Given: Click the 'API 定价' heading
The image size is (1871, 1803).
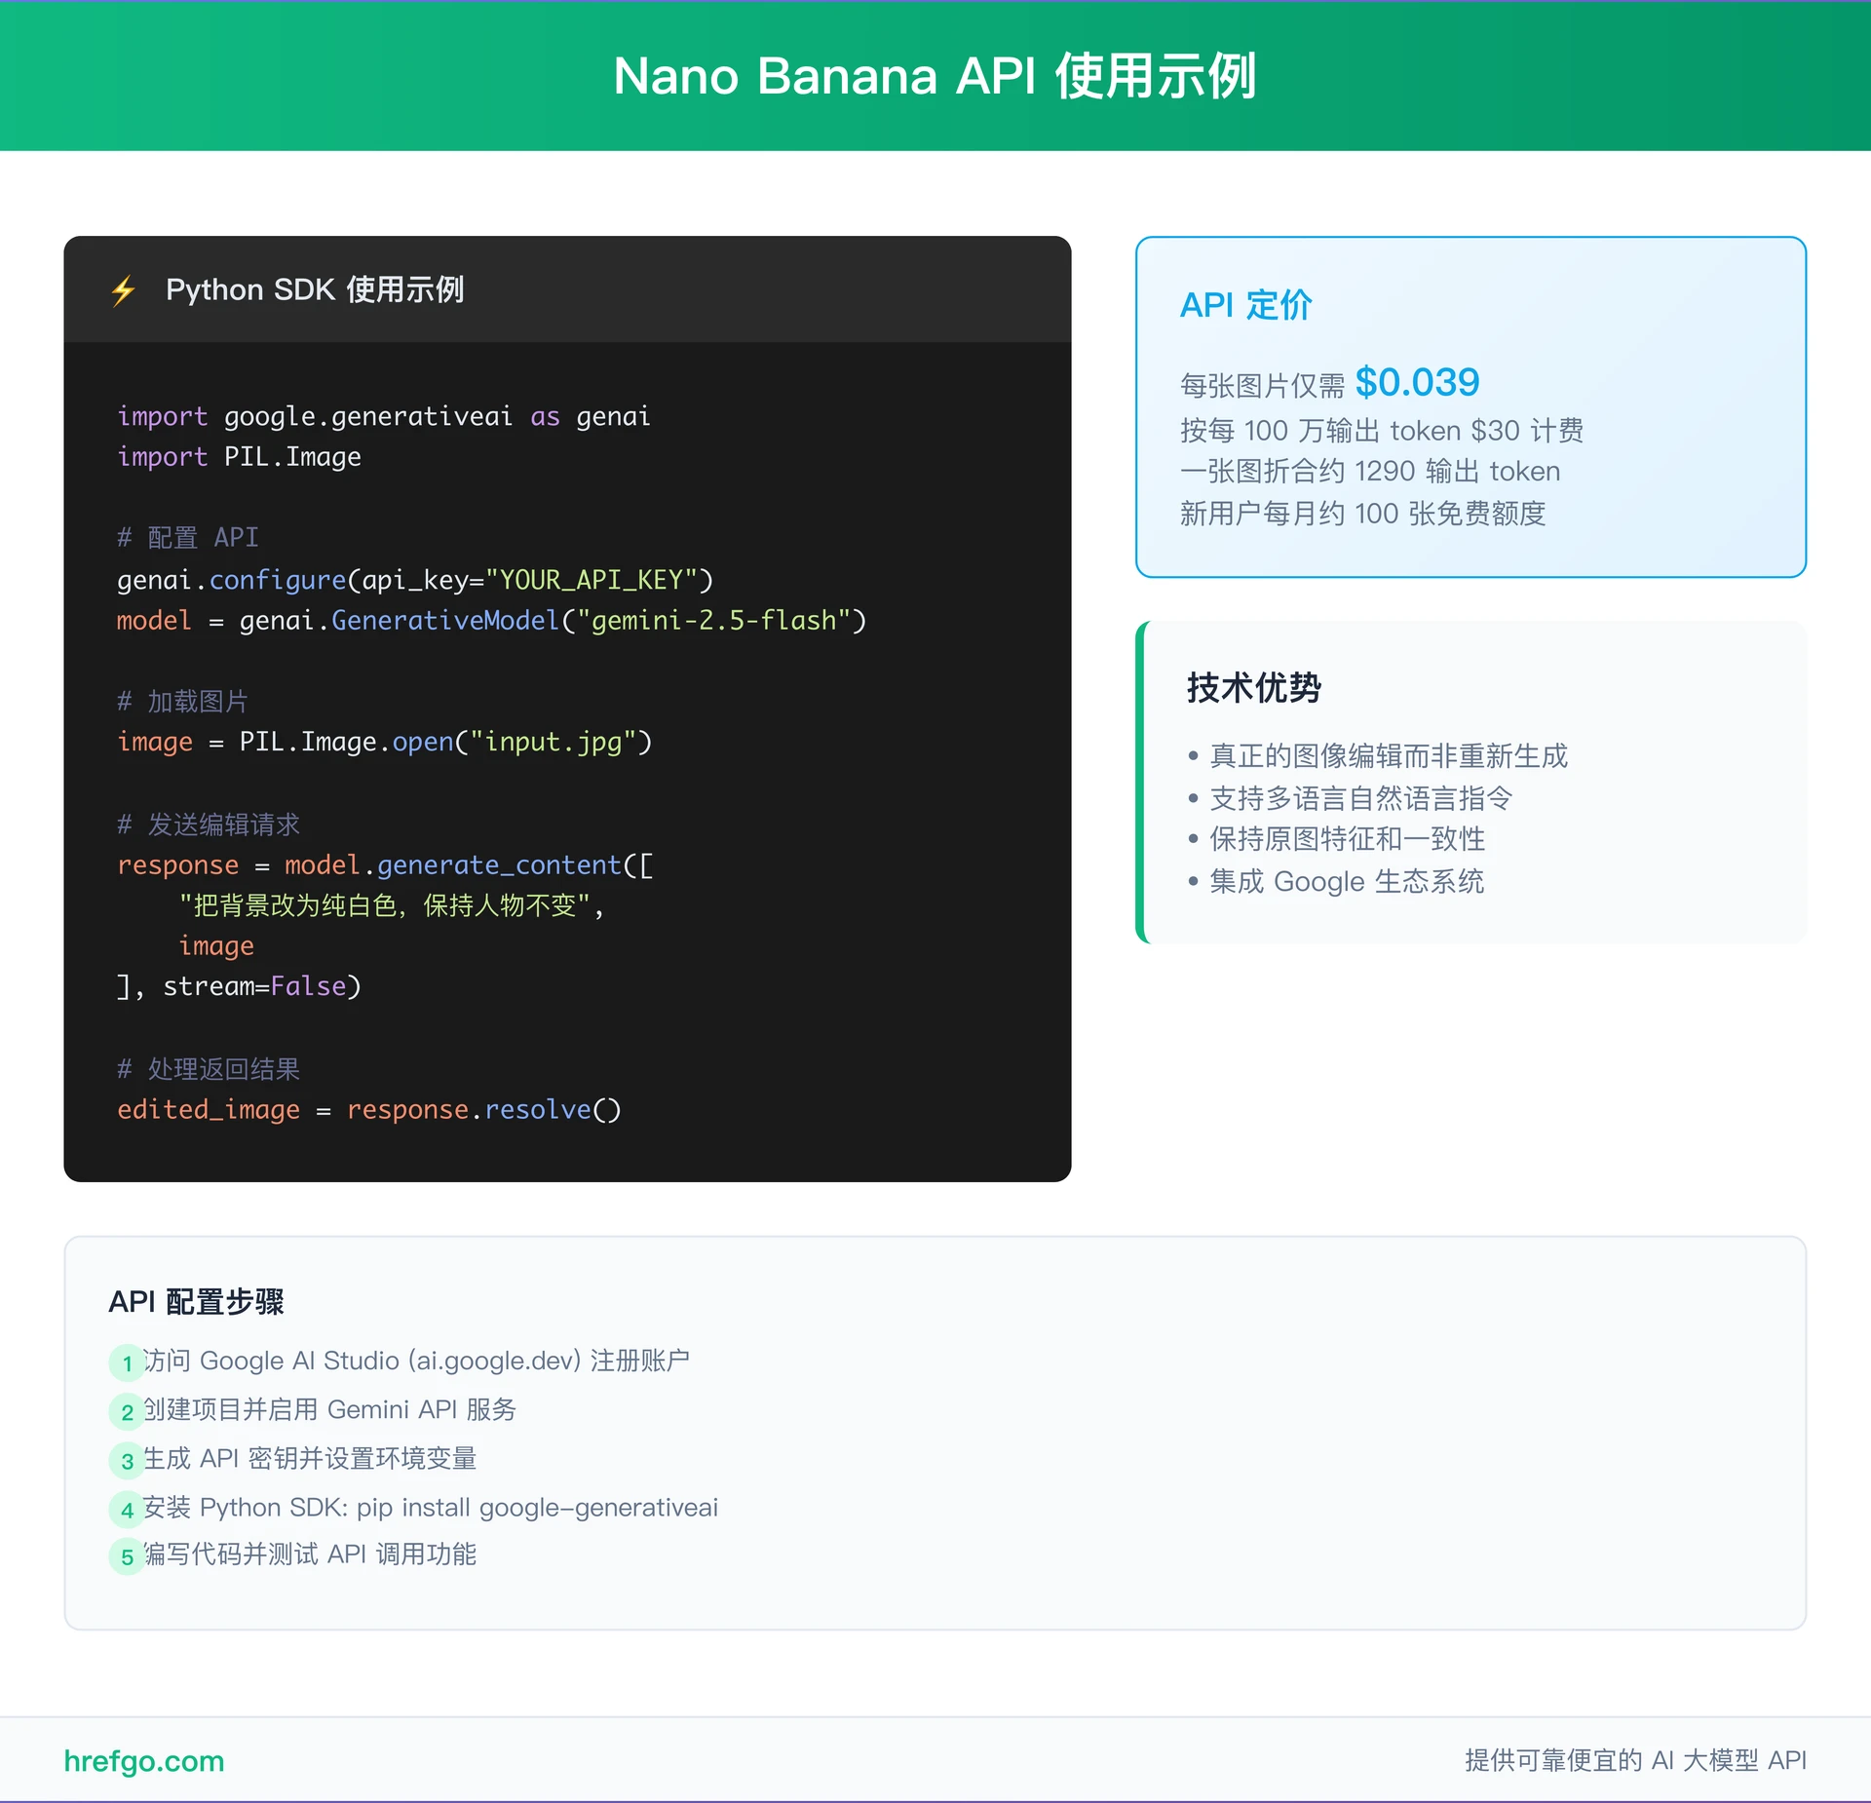Looking at the screenshot, I should click(1245, 305).
